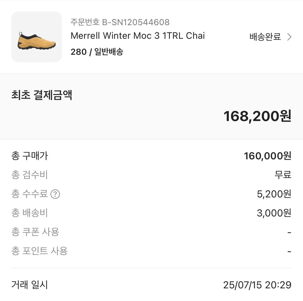Click the 총 쿠폰 사용 coupon row
Screen dimensions: 303x301
tap(36, 232)
